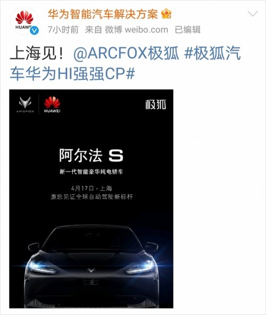Click the 阿尔法 S title text
Screen dimensions: 266x315
click(x=91, y=156)
